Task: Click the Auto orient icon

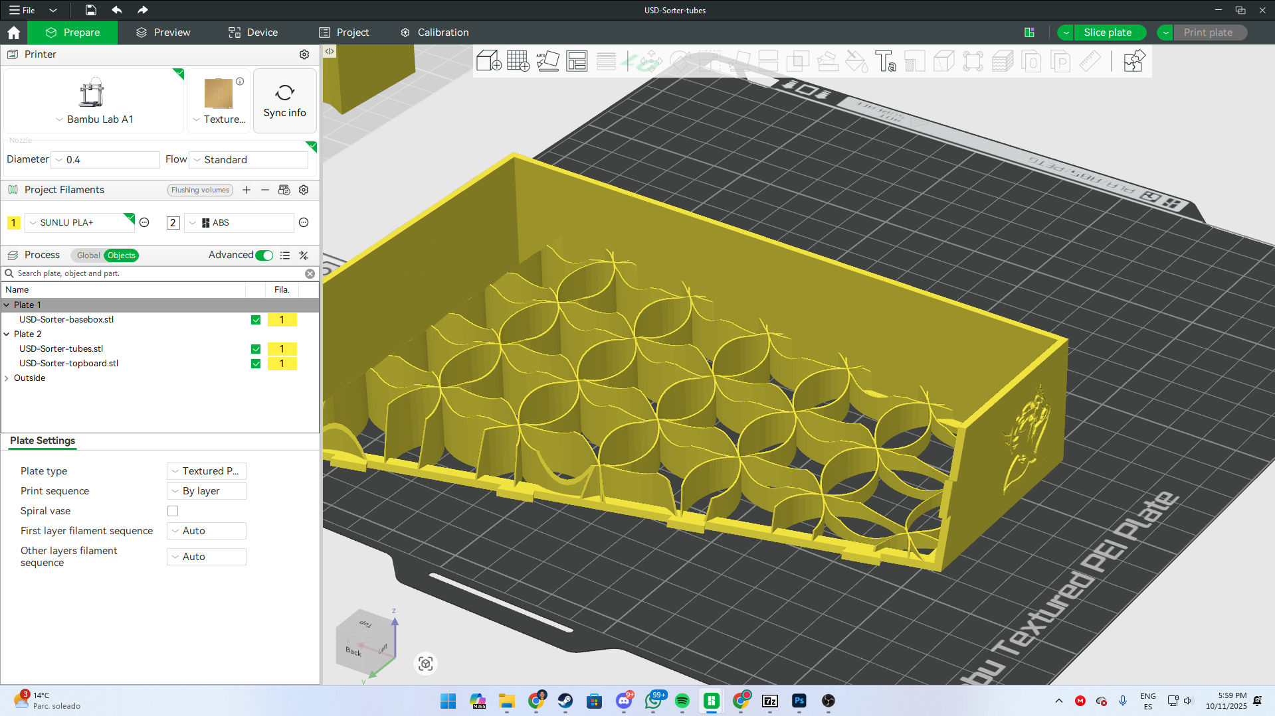Action: pyautogui.click(x=547, y=61)
